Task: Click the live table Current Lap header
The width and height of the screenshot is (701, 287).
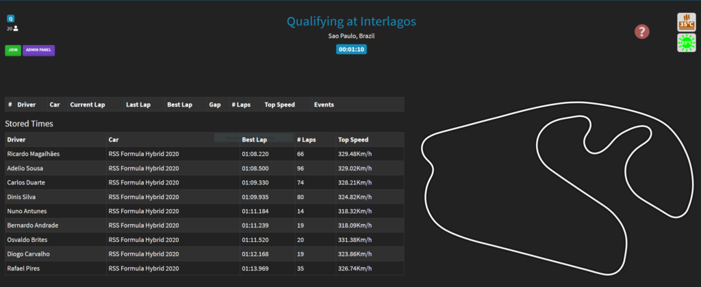Action: click(x=88, y=105)
